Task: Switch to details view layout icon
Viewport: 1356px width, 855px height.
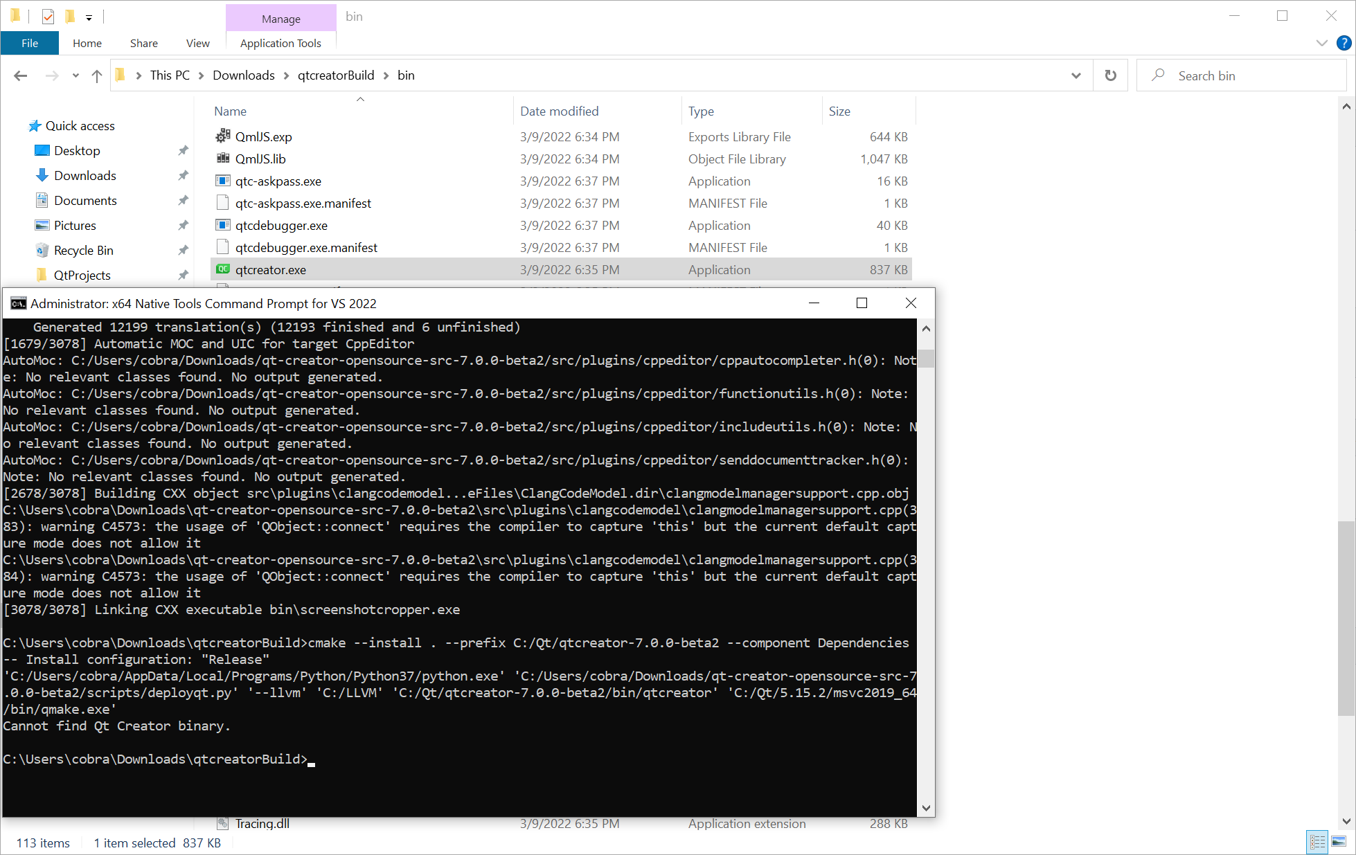Action: tap(1317, 842)
